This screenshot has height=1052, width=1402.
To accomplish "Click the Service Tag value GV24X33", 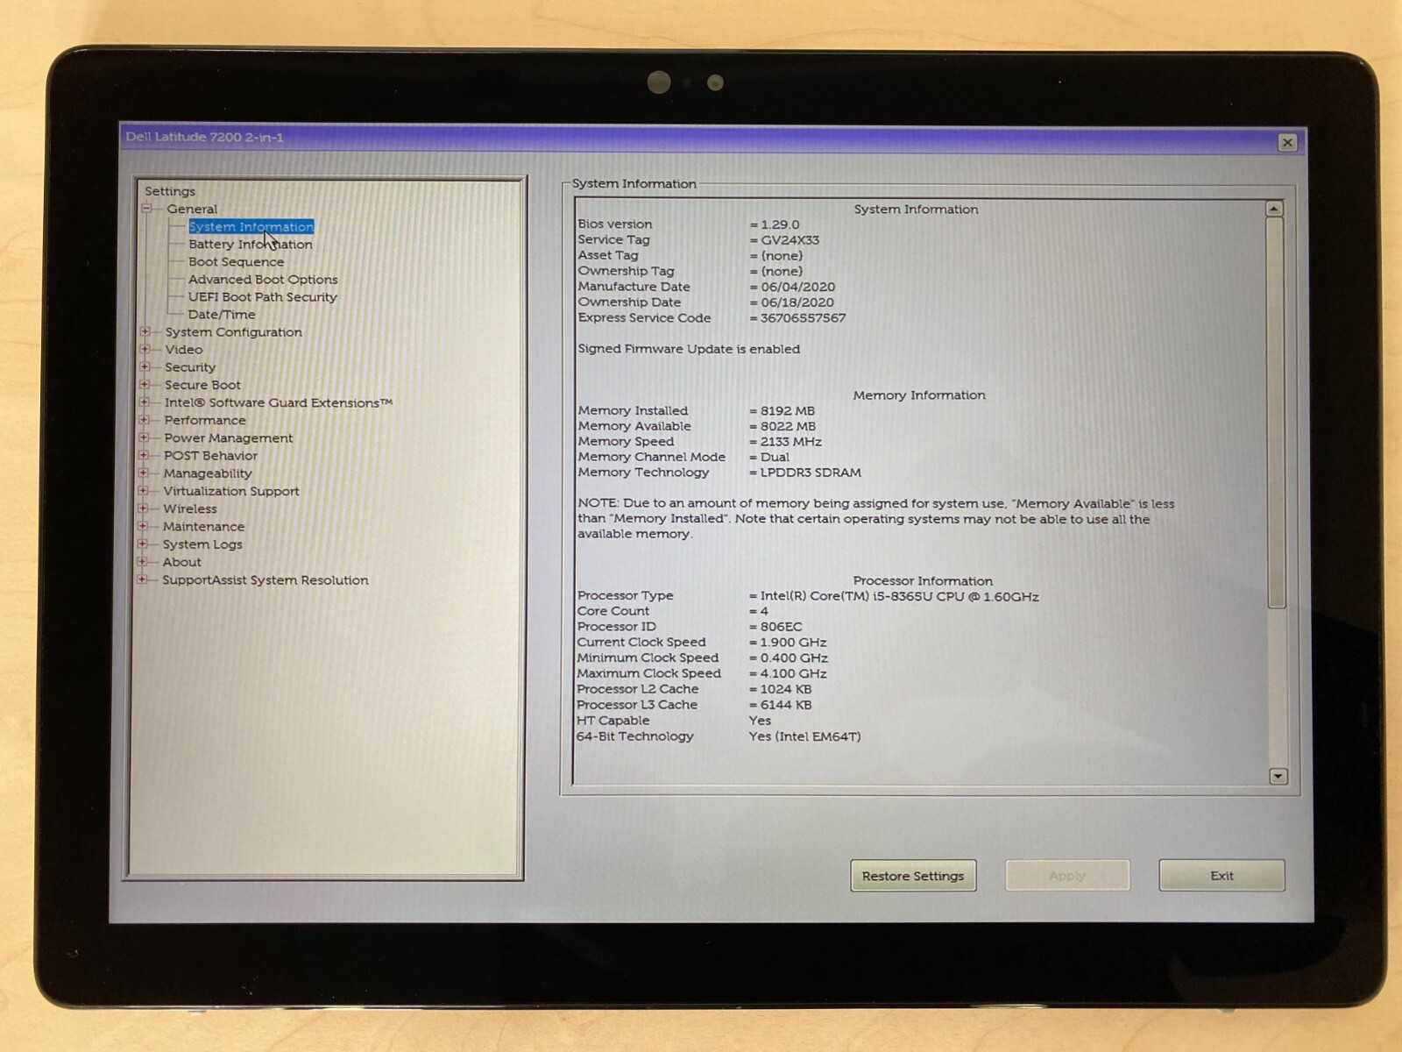I will (790, 240).
